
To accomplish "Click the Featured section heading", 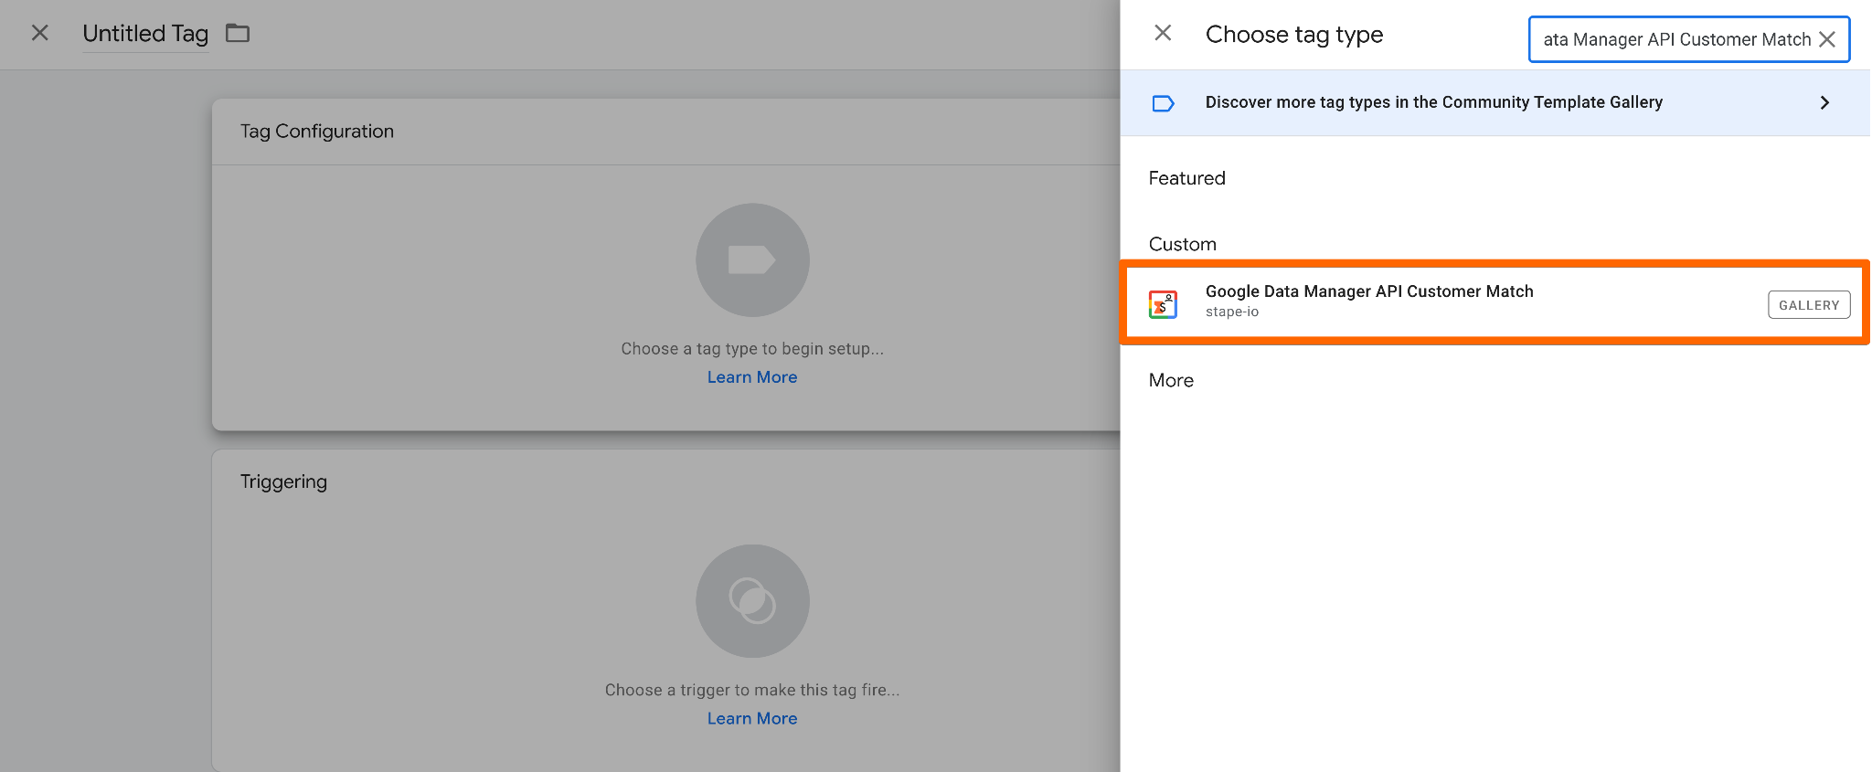I will [x=1186, y=178].
